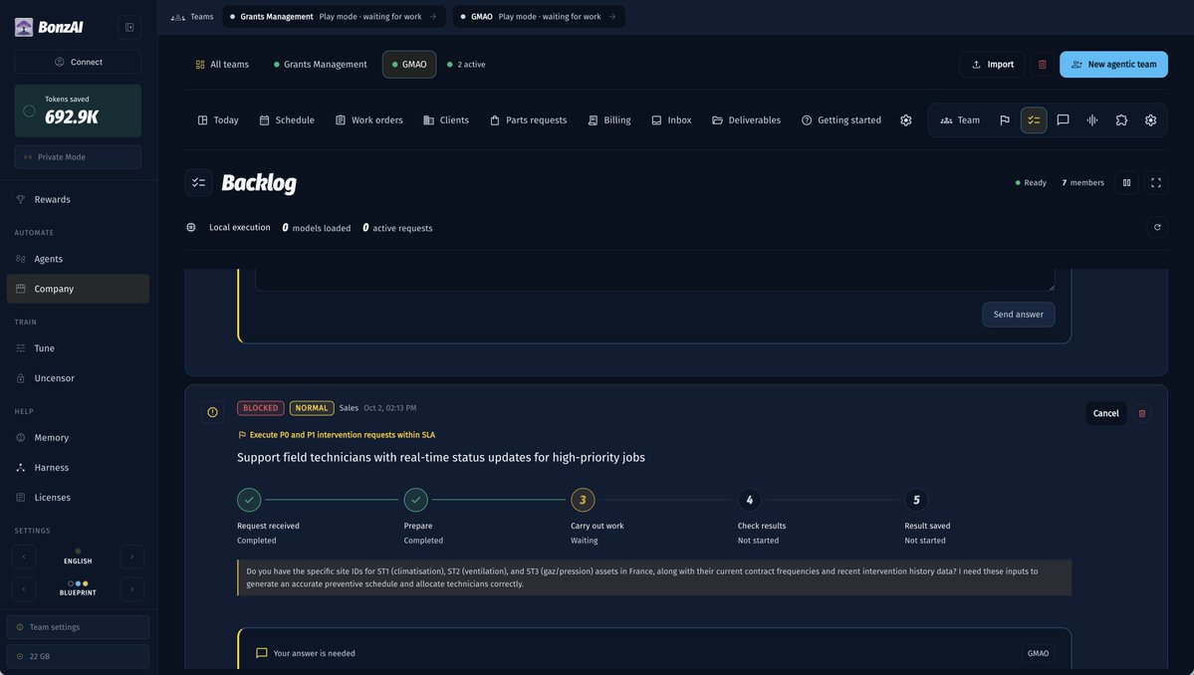
Task: Click the local execution chip icon
Action: (x=191, y=228)
